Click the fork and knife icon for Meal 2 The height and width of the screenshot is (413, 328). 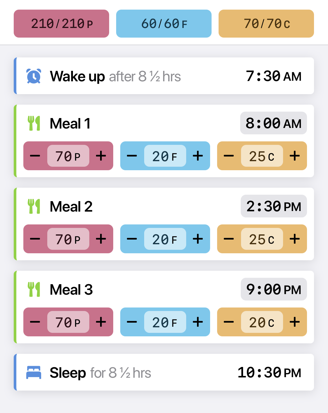click(x=34, y=206)
